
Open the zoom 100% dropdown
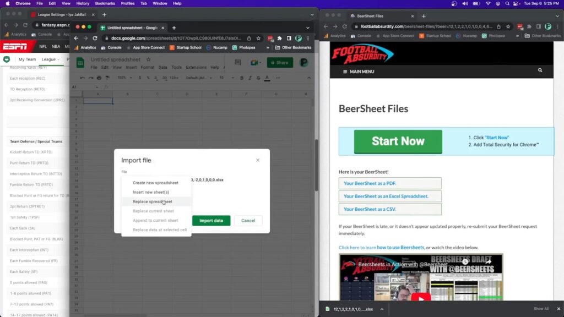click(124, 78)
